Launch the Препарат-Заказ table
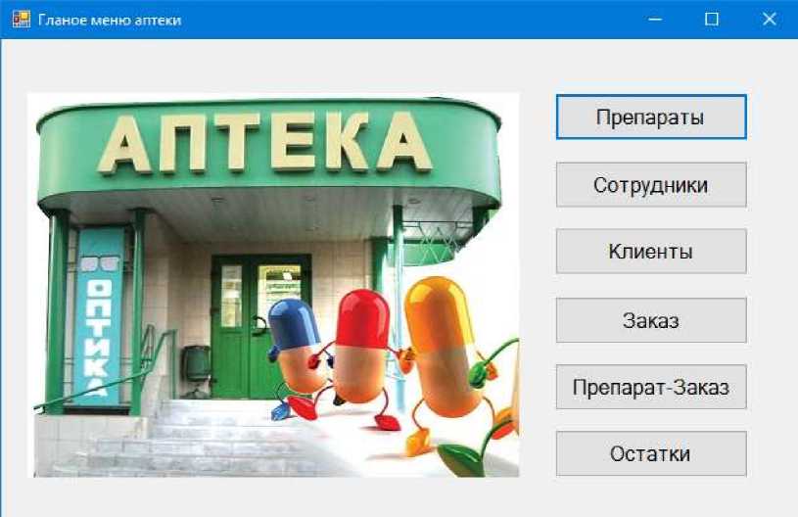798x517 pixels. [651, 387]
